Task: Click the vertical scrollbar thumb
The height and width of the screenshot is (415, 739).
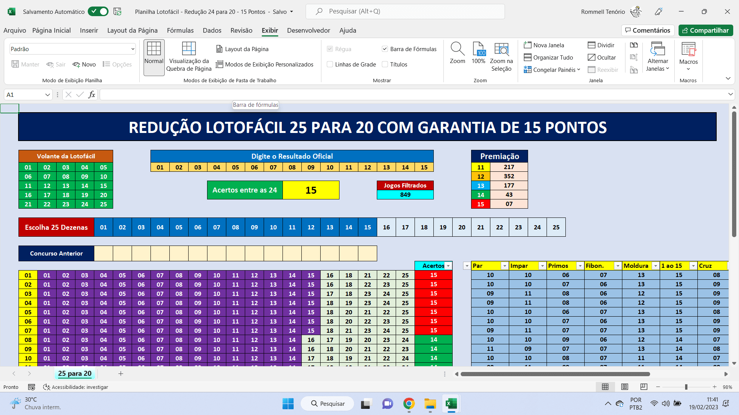Action: tap(734, 174)
